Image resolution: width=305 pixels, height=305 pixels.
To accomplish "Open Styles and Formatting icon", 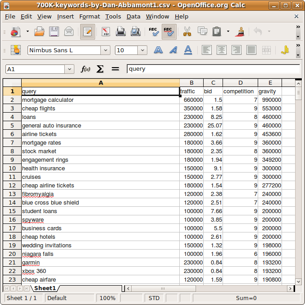I will pyautogui.click(x=16, y=50).
